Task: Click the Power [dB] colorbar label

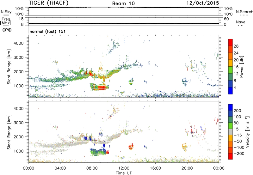Action: click(x=241, y=67)
